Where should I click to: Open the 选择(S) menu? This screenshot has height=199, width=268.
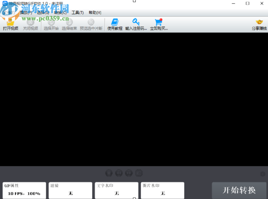[x=43, y=12]
